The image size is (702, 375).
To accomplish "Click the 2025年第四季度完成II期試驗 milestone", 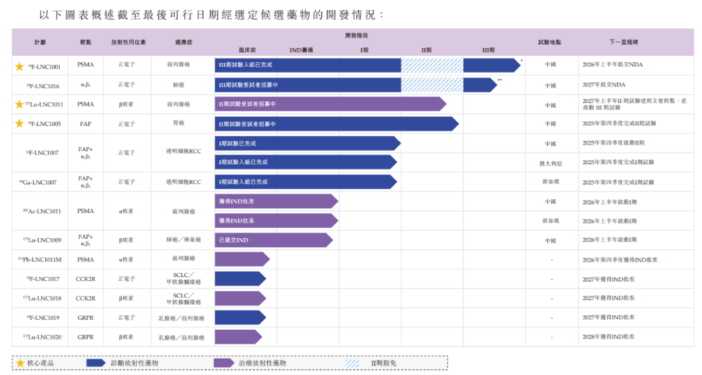I will [x=619, y=123].
